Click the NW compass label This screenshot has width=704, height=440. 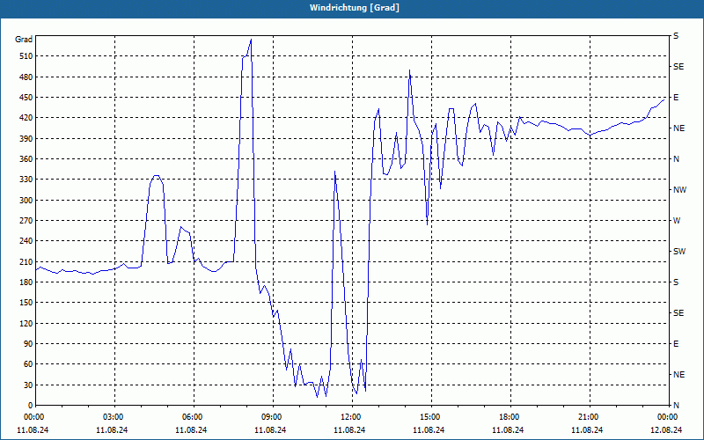pyautogui.click(x=679, y=190)
